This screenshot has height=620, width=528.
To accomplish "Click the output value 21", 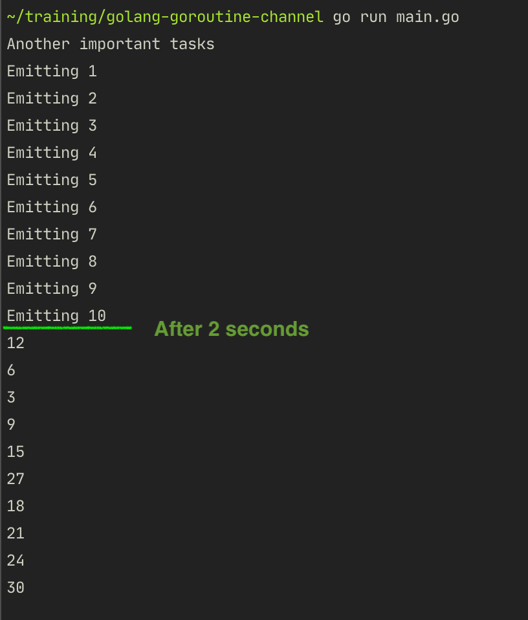I will click(16, 533).
